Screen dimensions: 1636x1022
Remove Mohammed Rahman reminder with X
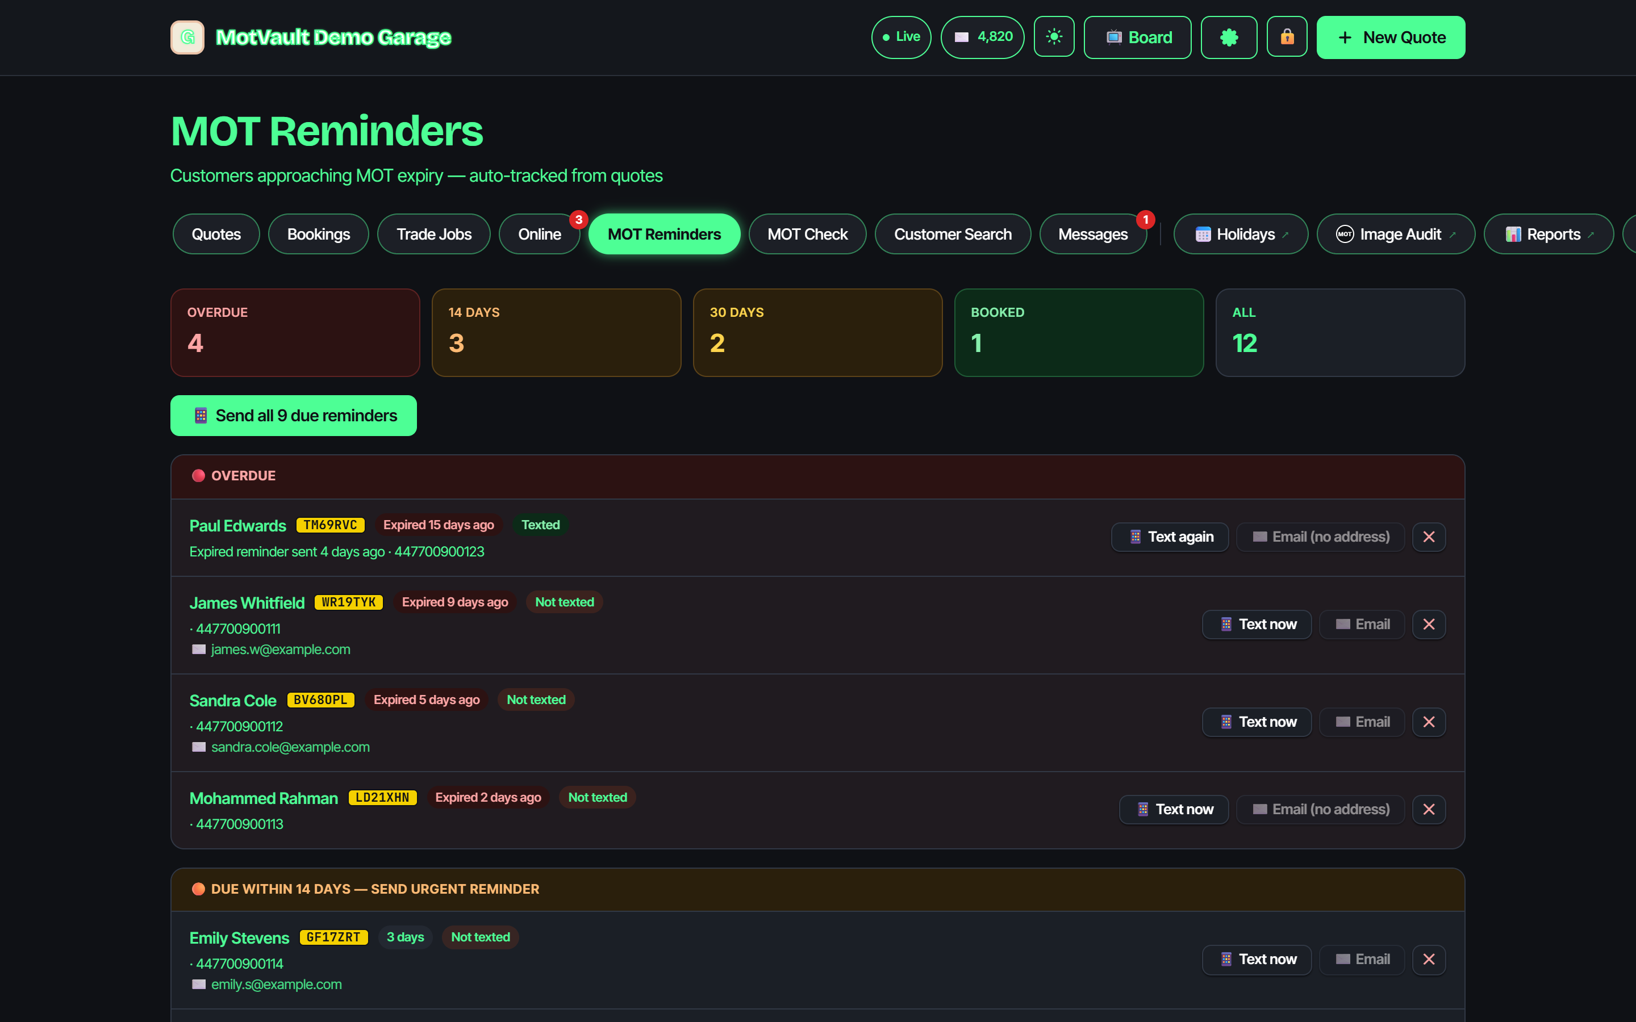click(1429, 809)
